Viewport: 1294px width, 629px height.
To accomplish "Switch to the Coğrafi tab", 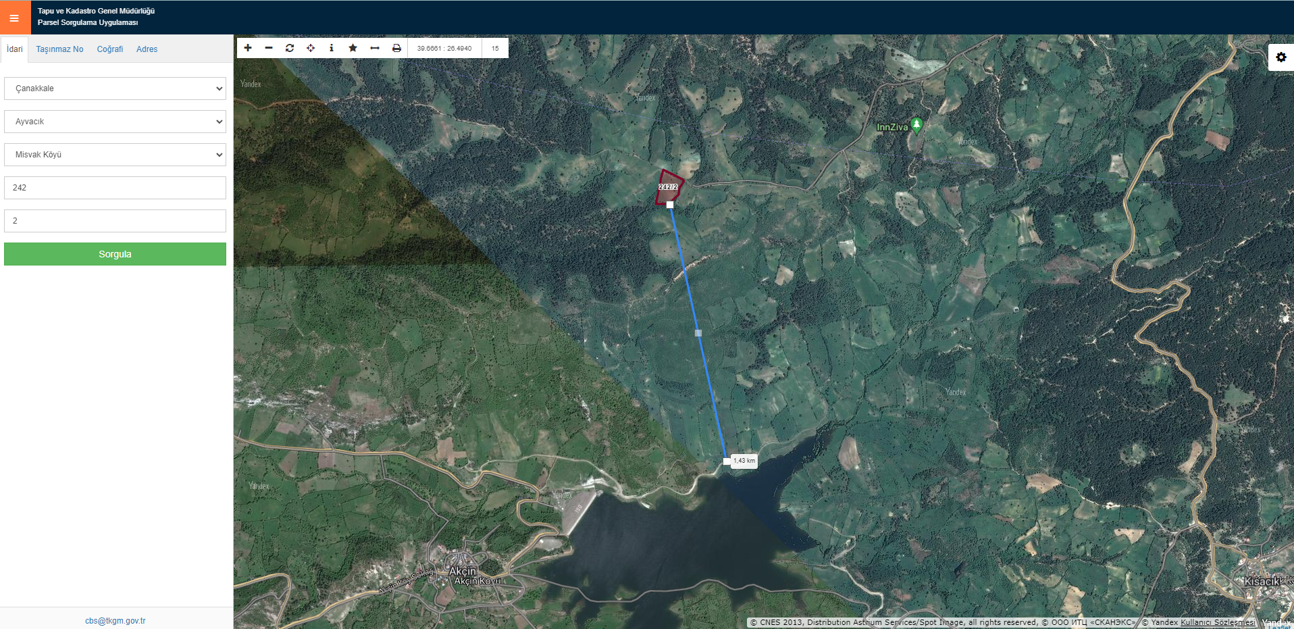I will click(x=109, y=49).
